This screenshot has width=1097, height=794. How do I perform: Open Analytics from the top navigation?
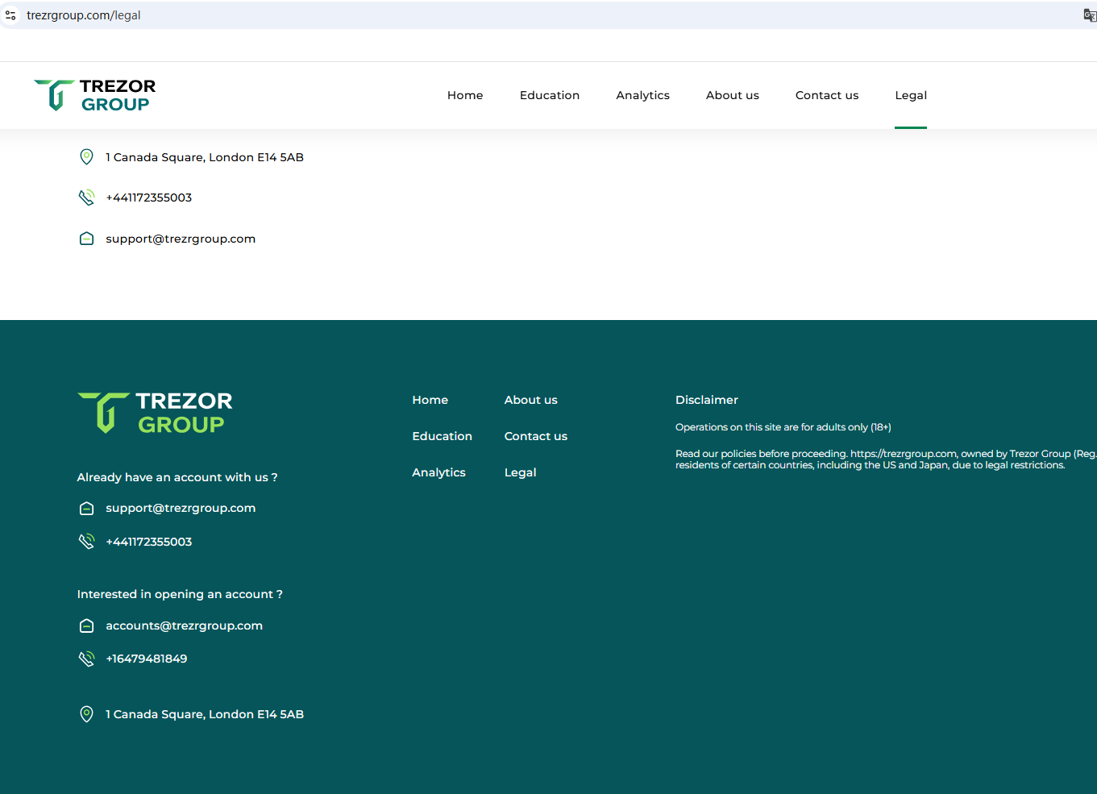[642, 95]
